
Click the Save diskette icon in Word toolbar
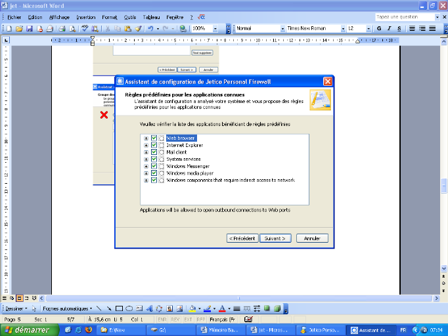[x=30, y=29]
